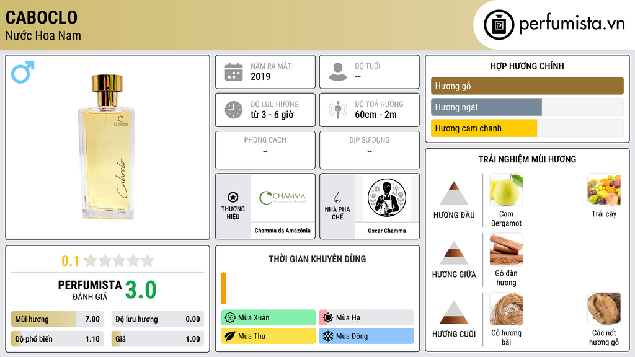
Task: Click the orange time-of-day usage bar
Action: [223, 288]
